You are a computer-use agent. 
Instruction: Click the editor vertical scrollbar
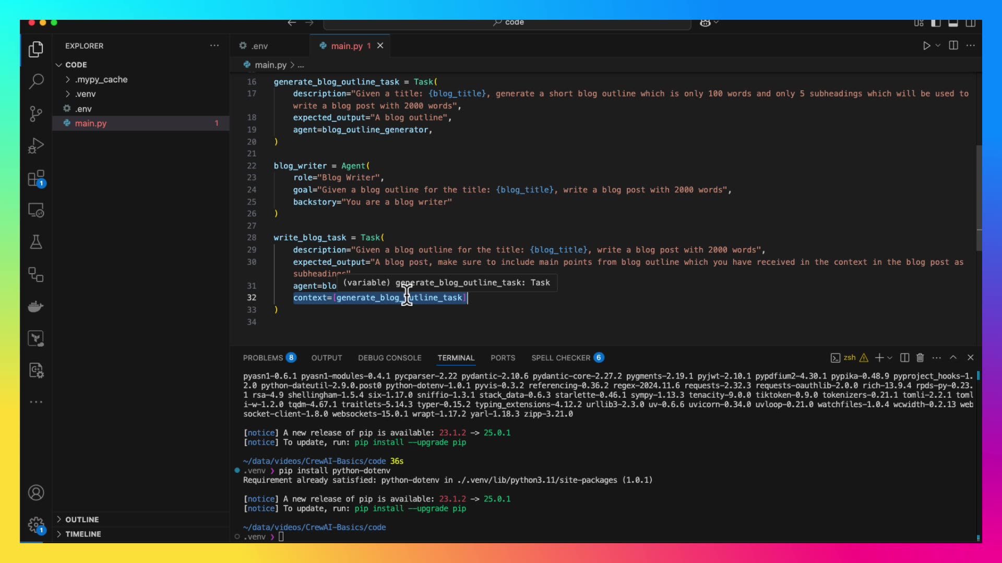click(979, 198)
